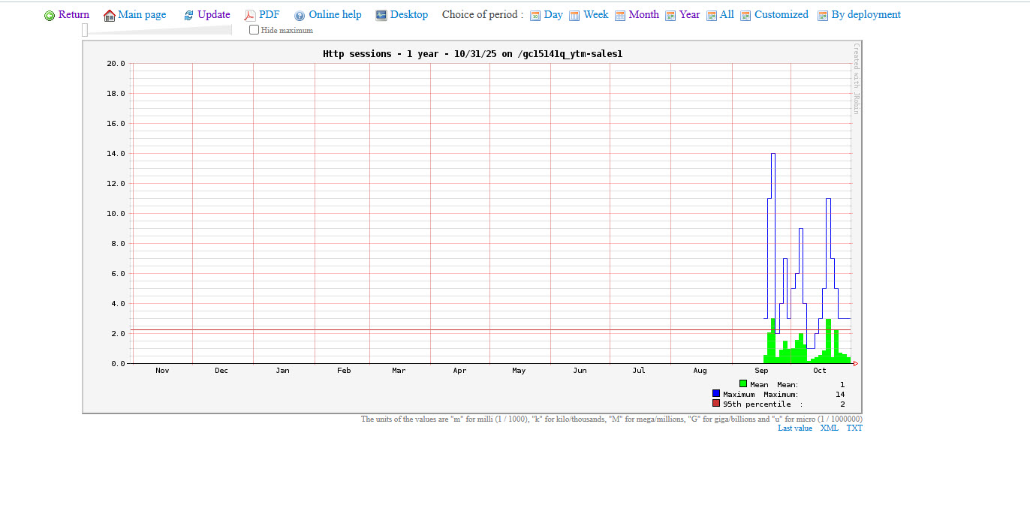Click the green Return arrow icon

pos(50,16)
